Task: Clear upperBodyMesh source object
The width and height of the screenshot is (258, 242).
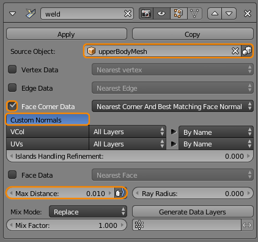Action: [x=235, y=51]
